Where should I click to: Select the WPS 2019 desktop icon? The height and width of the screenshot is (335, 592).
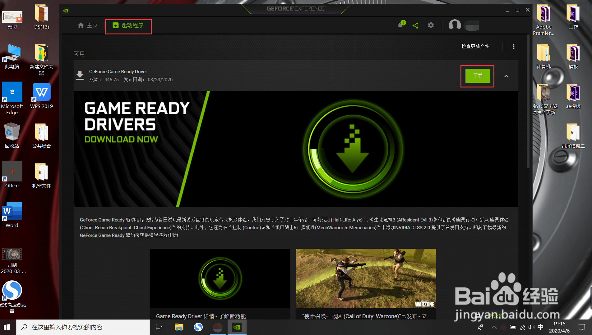42,96
